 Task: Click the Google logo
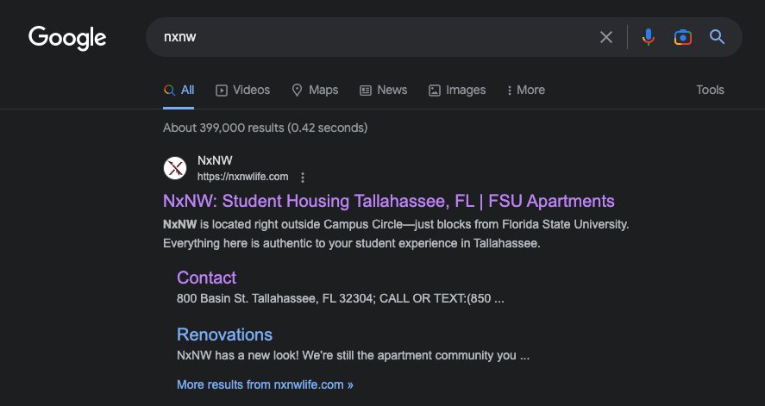(67, 38)
